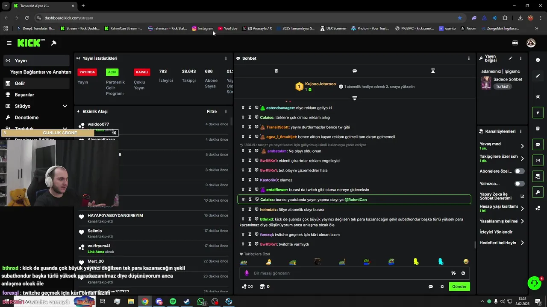Click the bookmark star in address bar
Screen dimensions: 547x307
click(x=460, y=18)
